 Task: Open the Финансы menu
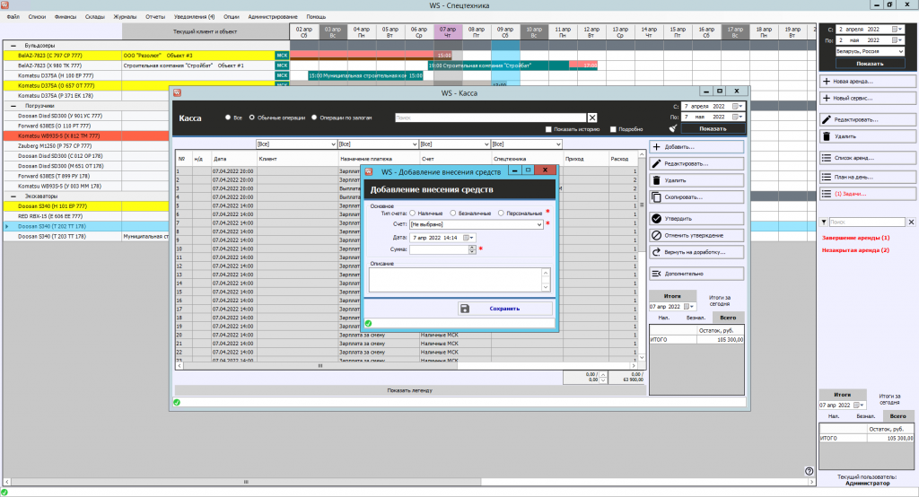tap(65, 16)
